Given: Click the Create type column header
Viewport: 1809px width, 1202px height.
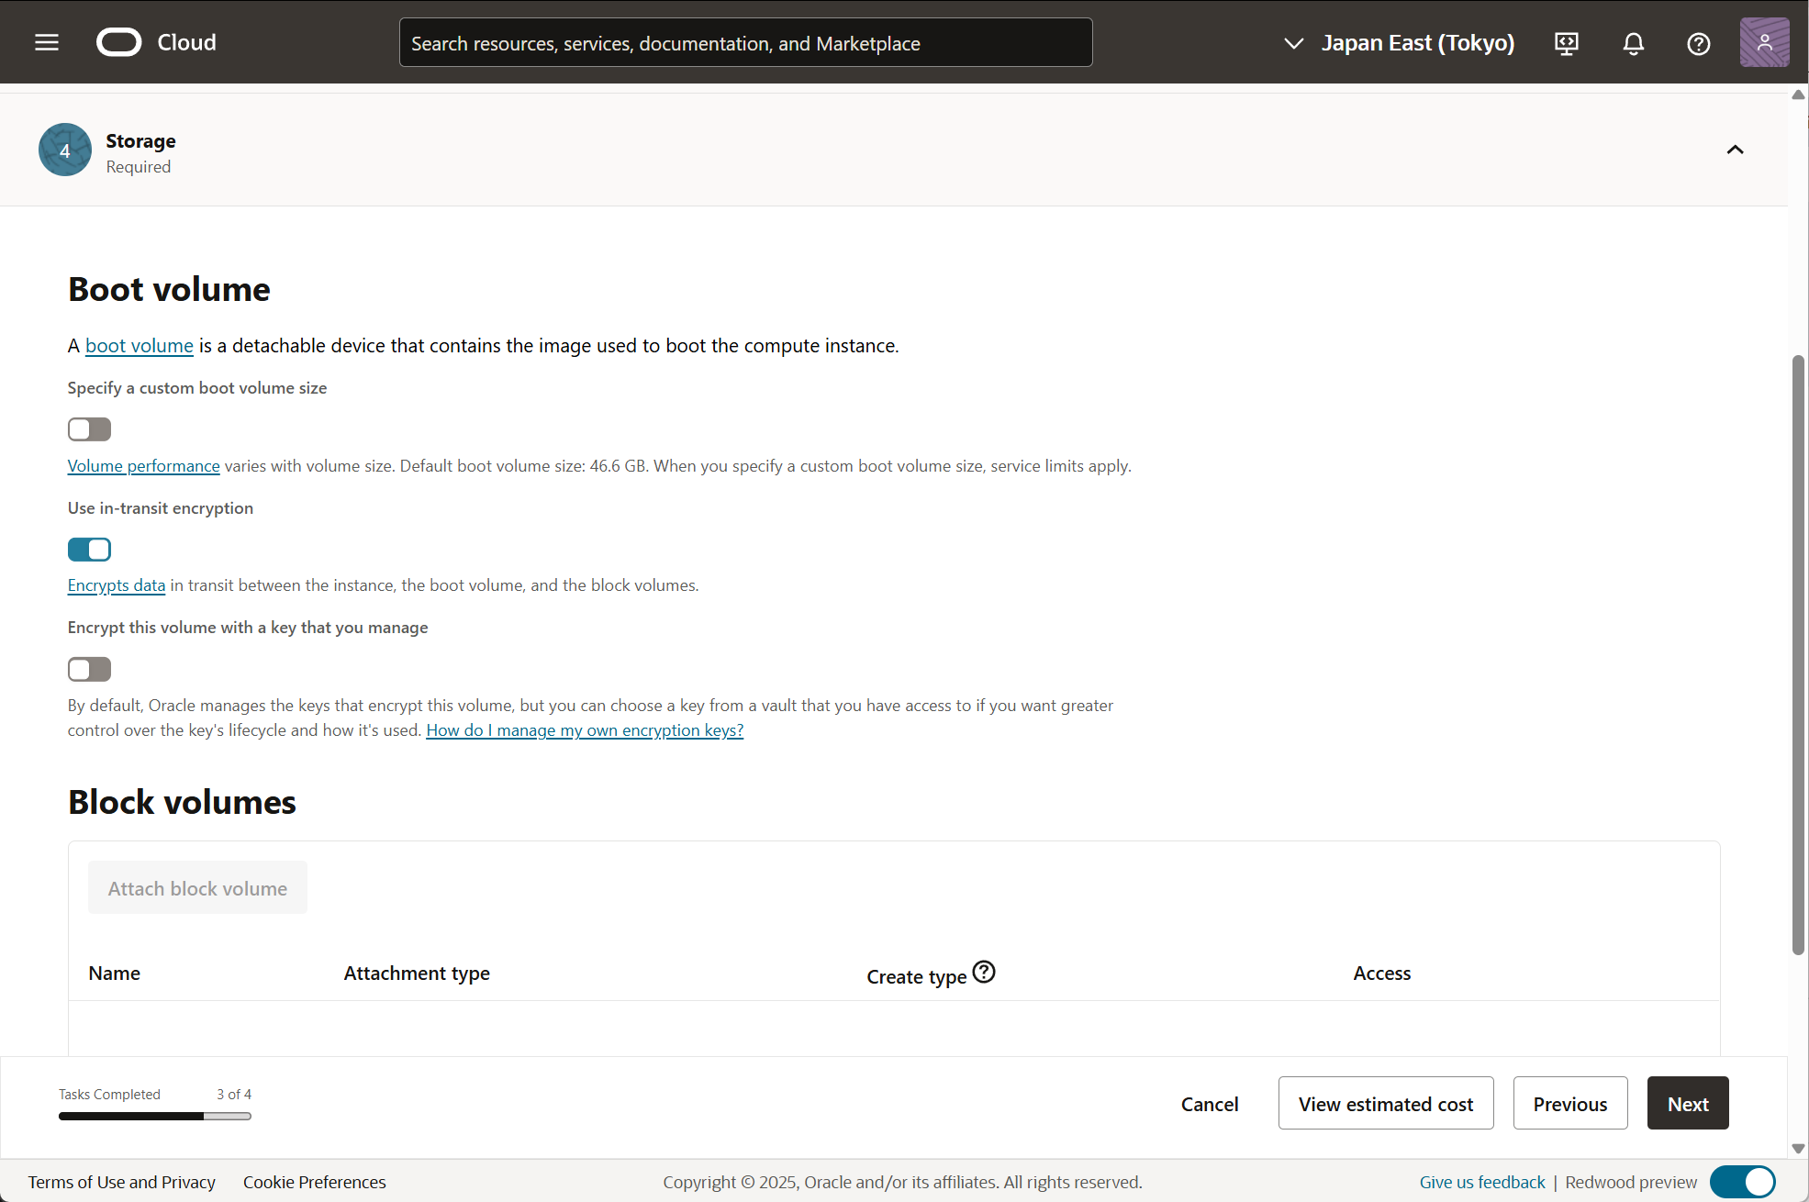Looking at the screenshot, I should (x=917, y=976).
